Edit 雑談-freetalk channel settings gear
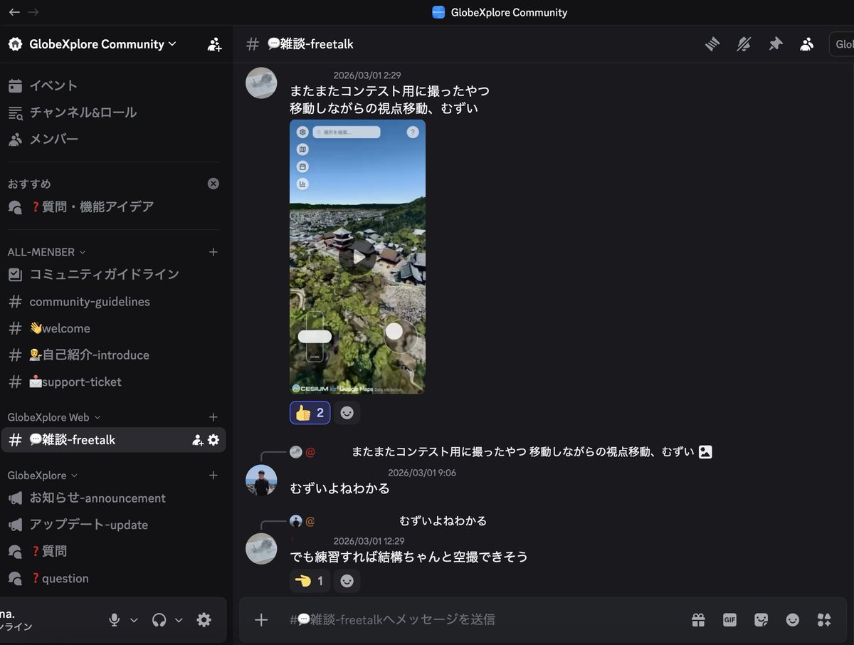Screen dimensions: 854x645 coord(213,440)
